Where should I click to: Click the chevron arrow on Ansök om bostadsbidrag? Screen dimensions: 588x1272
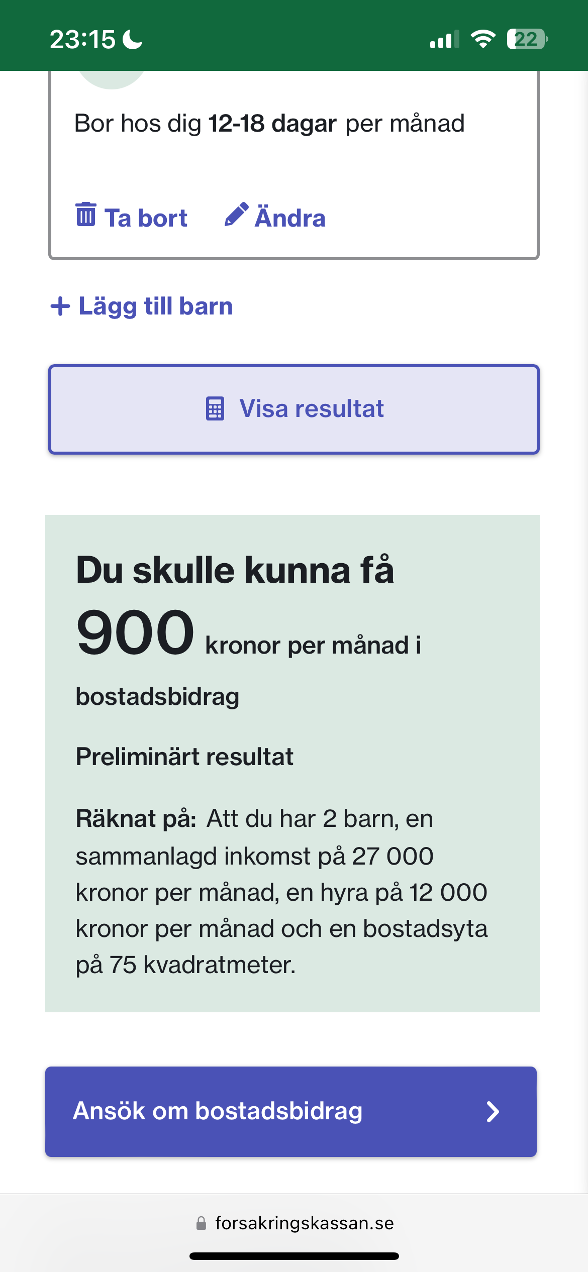pos(493,1112)
